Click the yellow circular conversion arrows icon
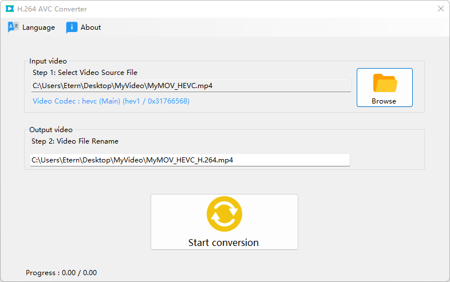Screen dimensions: 450x282 pos(224,214)
